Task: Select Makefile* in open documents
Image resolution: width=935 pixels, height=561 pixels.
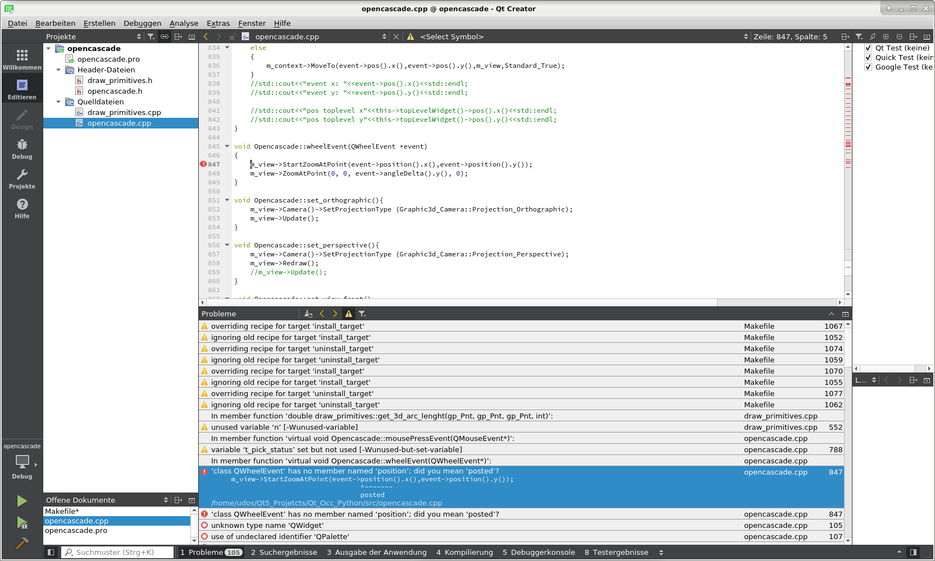Action: point(117,512)
